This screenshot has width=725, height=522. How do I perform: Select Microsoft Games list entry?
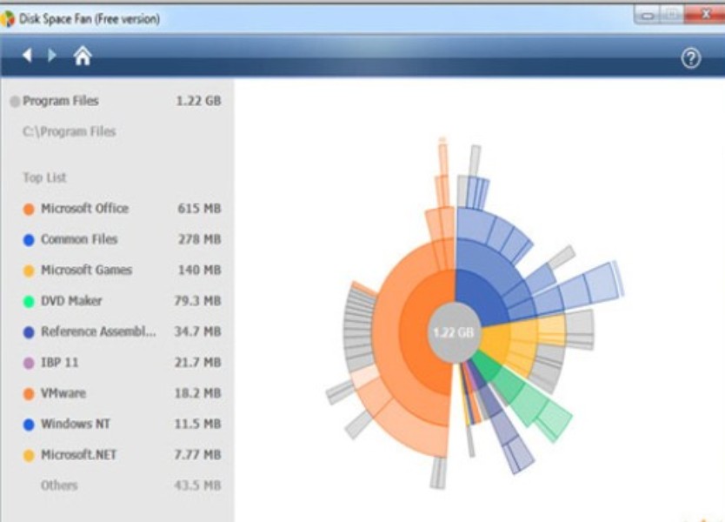click(86, 271)
